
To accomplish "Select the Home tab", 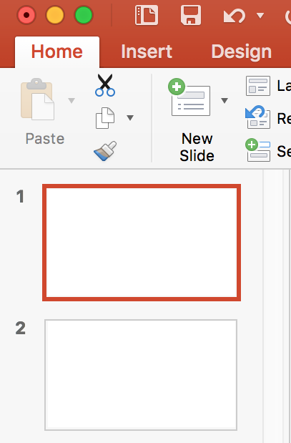I will click(57, 52).
